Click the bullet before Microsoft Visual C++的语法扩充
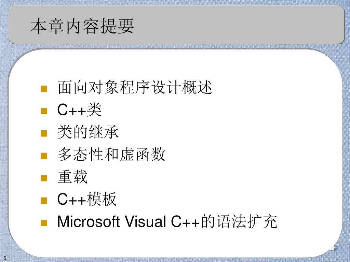The height and width of the screenshot is (262, 350). click(44, 223)
